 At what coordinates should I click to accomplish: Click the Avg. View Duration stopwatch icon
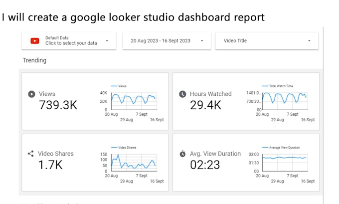click(x=182, y=154)
